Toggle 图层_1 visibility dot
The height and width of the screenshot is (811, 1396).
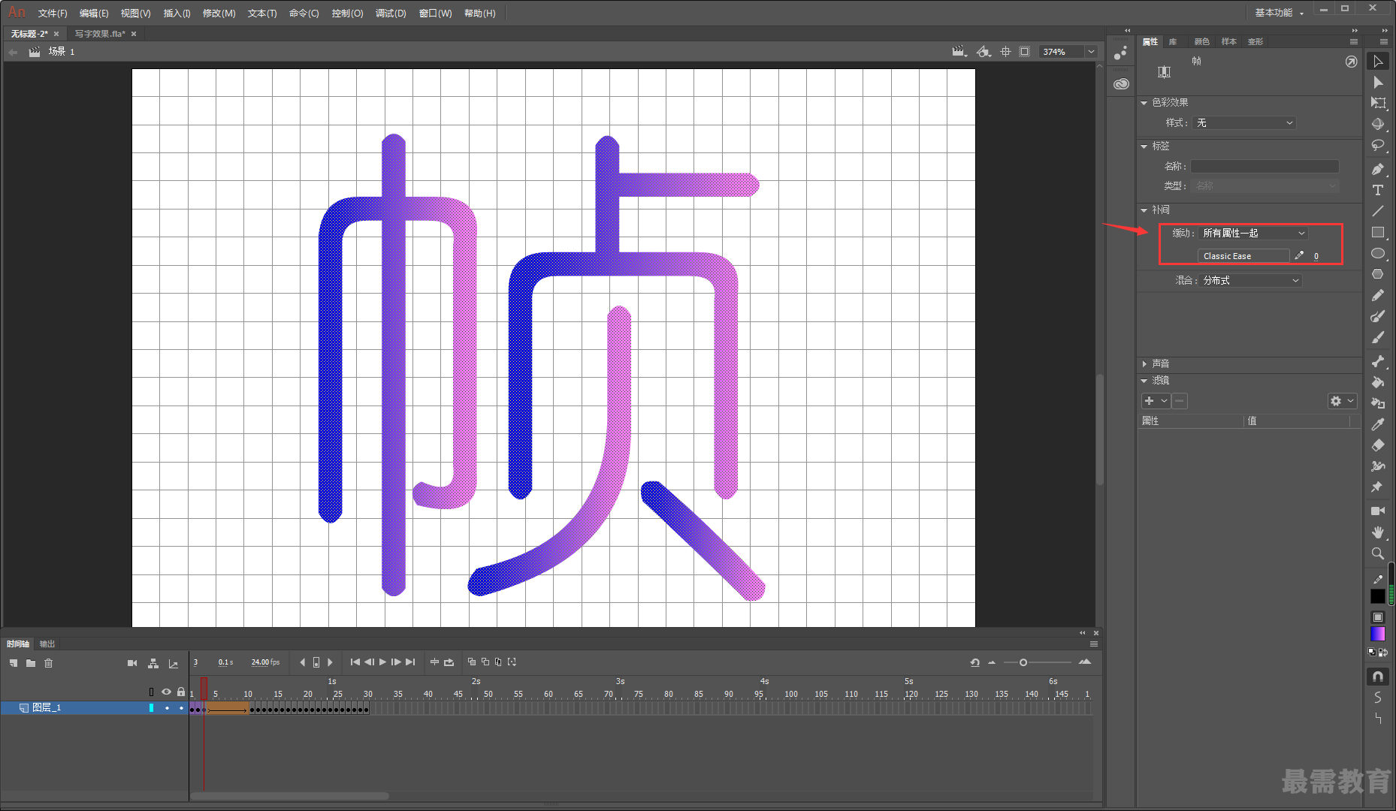point(167,707)
